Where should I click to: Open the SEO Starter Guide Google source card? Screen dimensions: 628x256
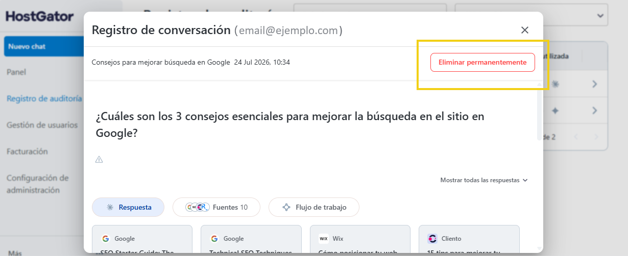[142, 240]
